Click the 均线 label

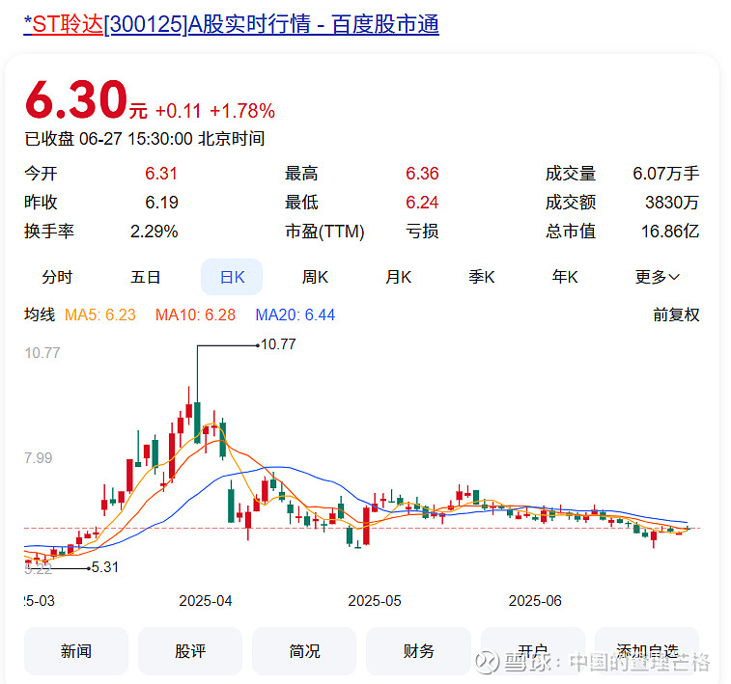click(x=40, y=315)
